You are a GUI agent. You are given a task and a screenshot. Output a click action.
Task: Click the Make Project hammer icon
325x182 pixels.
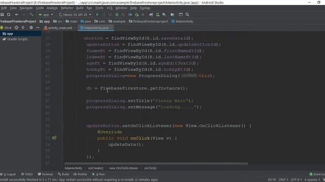coord(31,15)
